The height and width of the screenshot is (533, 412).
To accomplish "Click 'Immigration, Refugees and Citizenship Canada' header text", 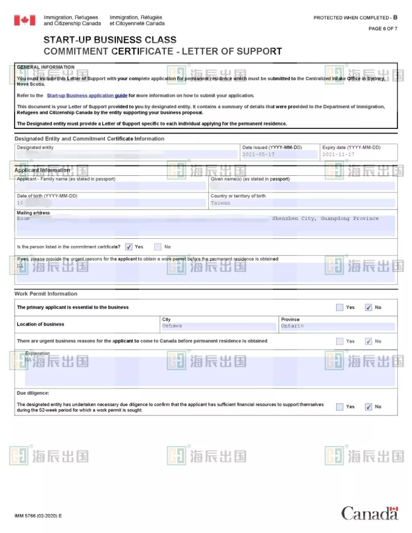I will [x=72, y=21].
